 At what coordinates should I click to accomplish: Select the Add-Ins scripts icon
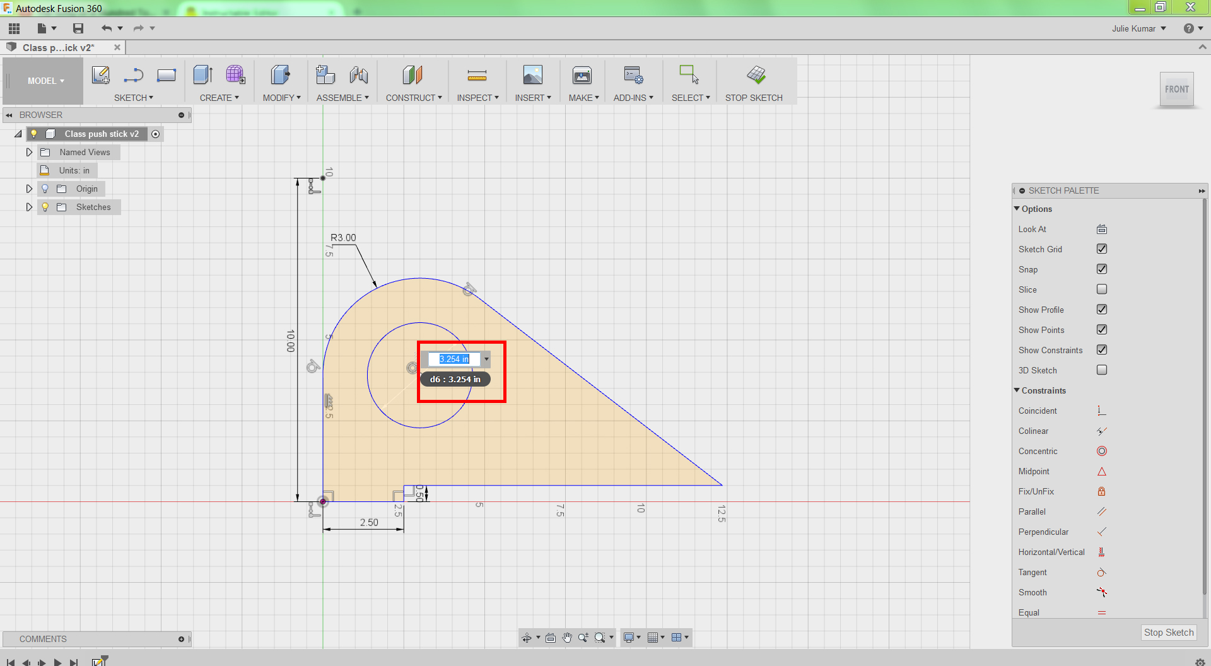(x=633, y=75)
